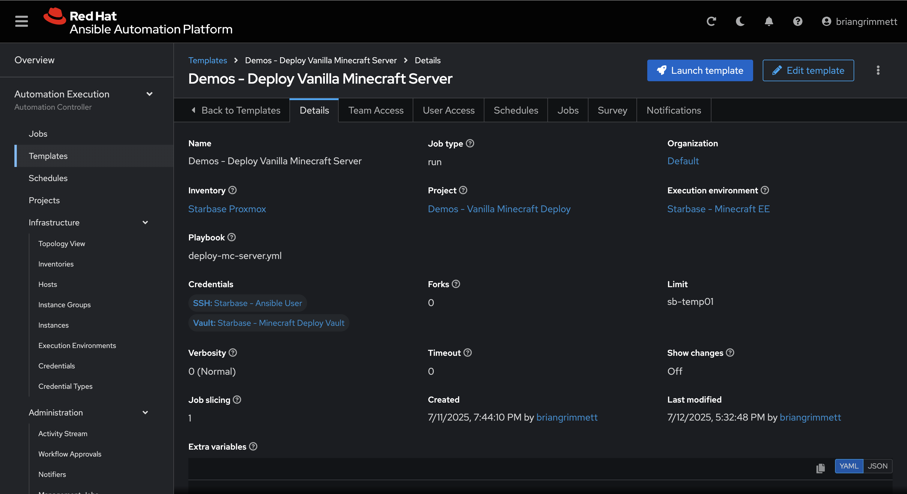Open briangrimmett link under Last modified
This screenshot has width=907, height=494.
click(x=810, y=417)
